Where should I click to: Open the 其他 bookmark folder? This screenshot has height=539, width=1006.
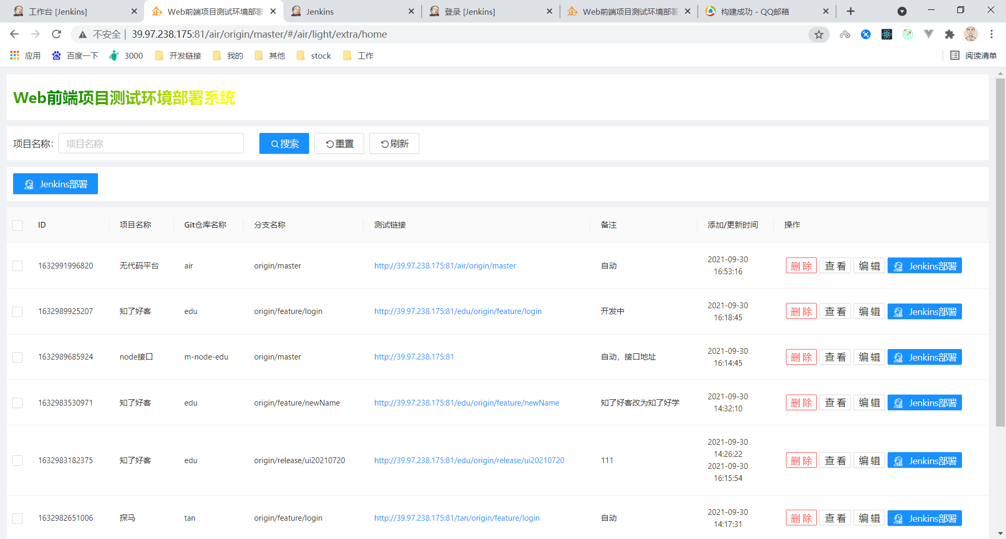click(x=270, y=55)
